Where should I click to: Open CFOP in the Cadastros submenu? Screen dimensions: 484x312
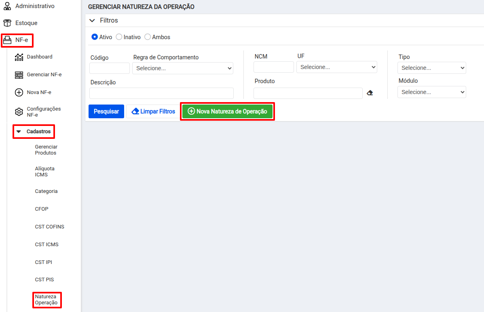[x=42, y=209]
